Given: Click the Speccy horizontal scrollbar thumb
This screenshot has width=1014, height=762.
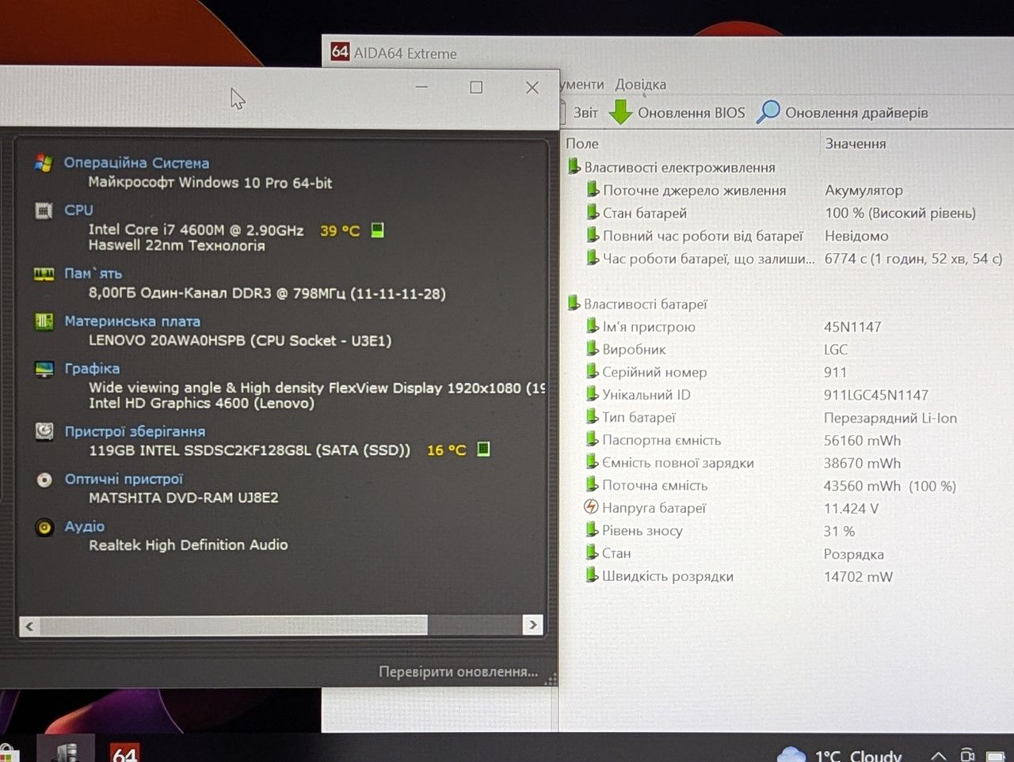Looking at the screenshot, I should 234,626.
